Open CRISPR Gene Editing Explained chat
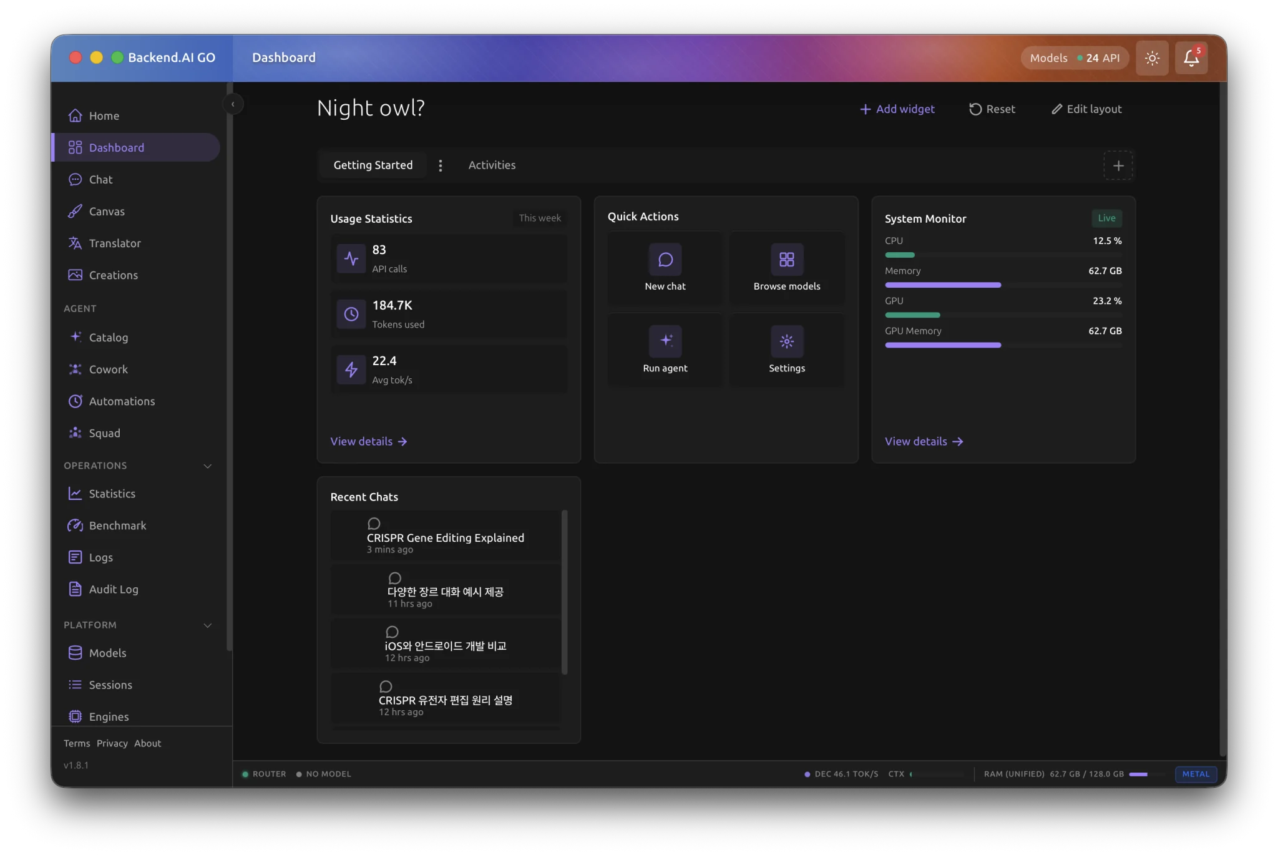This screenshot has height=855, width=1278. 446,535
